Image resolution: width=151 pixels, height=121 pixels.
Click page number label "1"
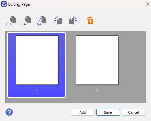click(37, 90)
